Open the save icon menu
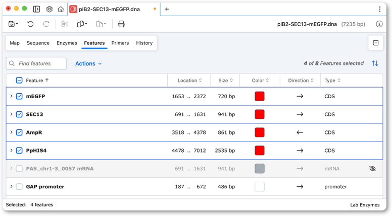The image size is (392, 216). click(13, 24)
